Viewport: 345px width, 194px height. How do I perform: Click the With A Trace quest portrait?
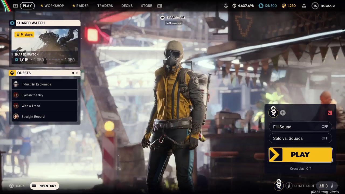point(16,106)
